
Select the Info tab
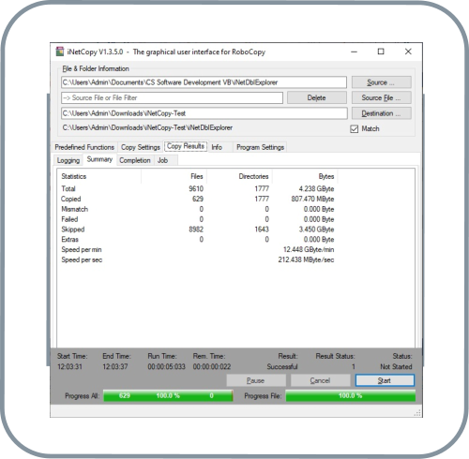point(217,147)
